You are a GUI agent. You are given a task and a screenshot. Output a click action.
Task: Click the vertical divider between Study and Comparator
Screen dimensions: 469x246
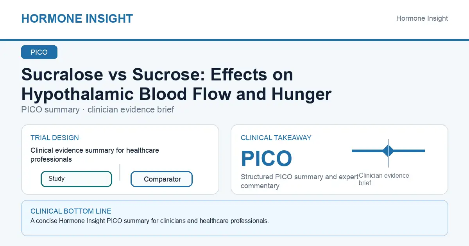pyautogui.click(x=120, y=172)
